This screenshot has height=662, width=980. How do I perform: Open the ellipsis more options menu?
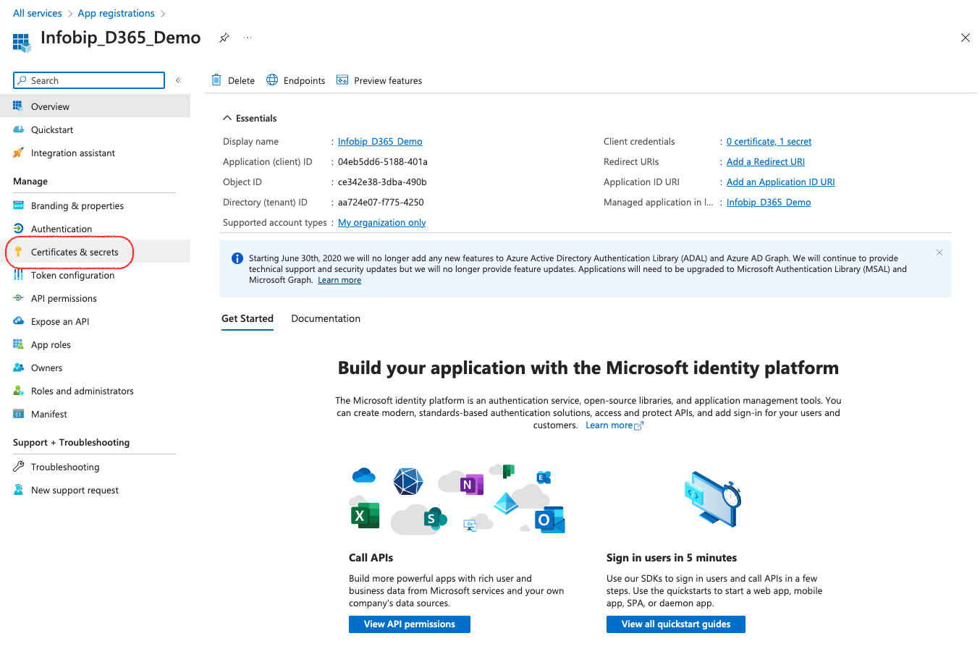(248, 38)
